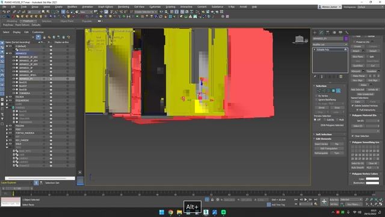Image resolution: width=385 pixels, height=217 pixels.
Task: Open the Customize menu in the top menu bar
Action: point(155,7)
